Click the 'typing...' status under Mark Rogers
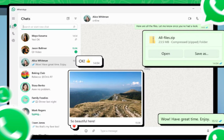Viewport: 224px width, 140px height. [x=36, y=114]
